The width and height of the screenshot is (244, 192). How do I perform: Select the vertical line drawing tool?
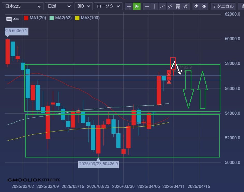155,6
